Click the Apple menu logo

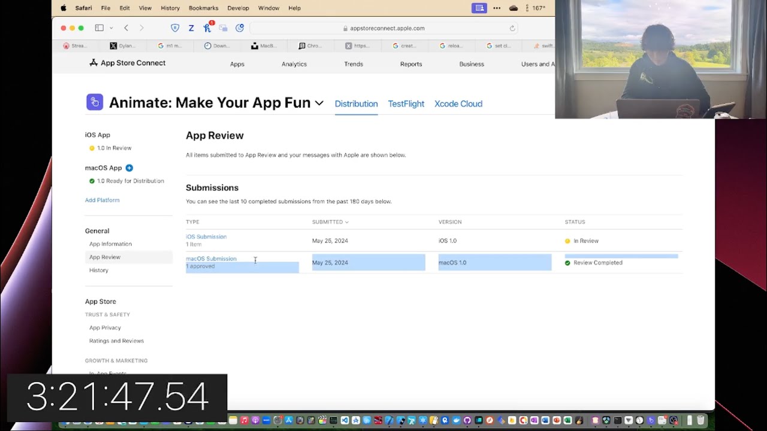64,8
